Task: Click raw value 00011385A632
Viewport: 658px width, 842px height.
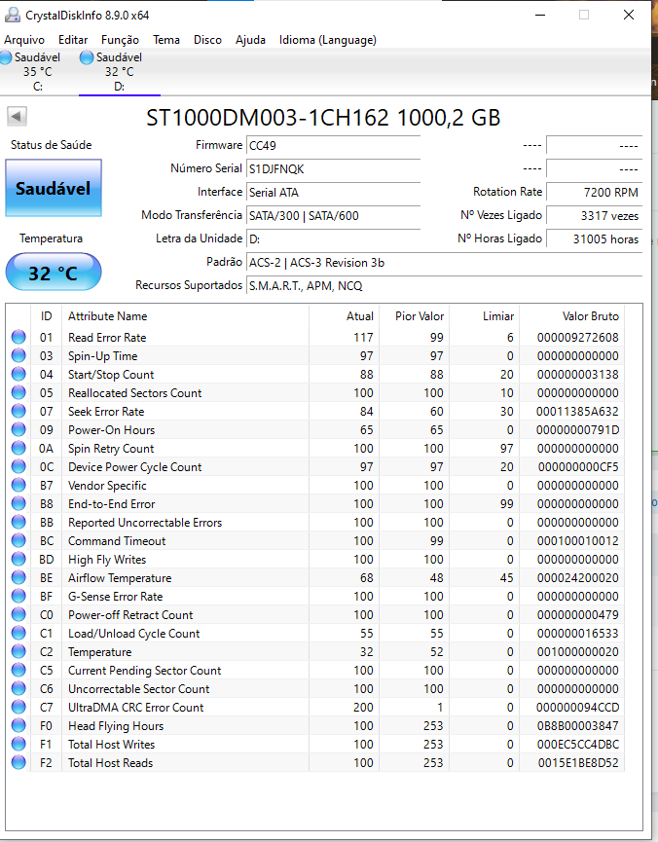Action: pos(577,412)
